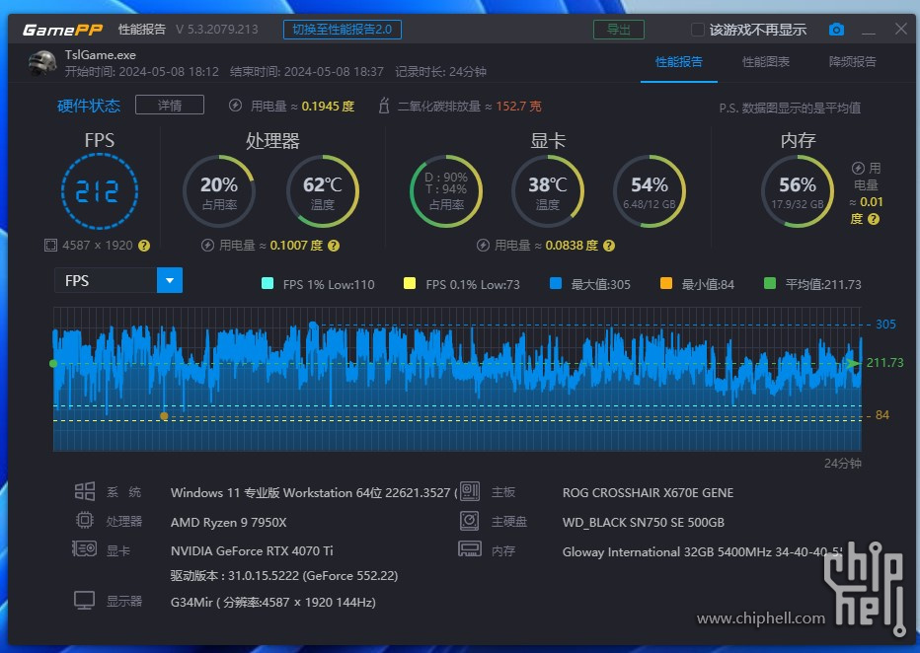Click the processor power lightning icon
920x653 pixels.
pyautogui.click(x=207, y=245)
